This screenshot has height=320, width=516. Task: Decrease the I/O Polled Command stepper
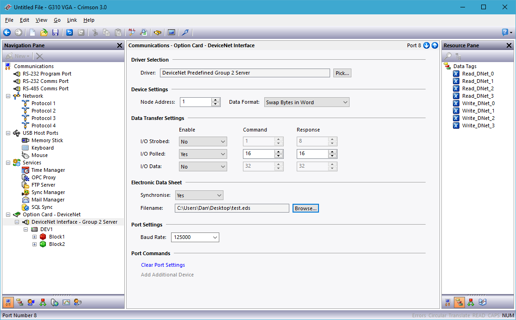[x=279, y=156]
